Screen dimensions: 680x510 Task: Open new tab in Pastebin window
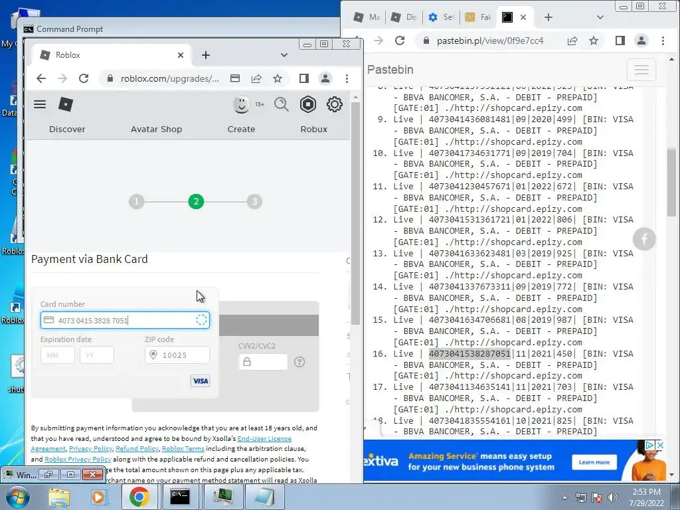click(548, 17)
